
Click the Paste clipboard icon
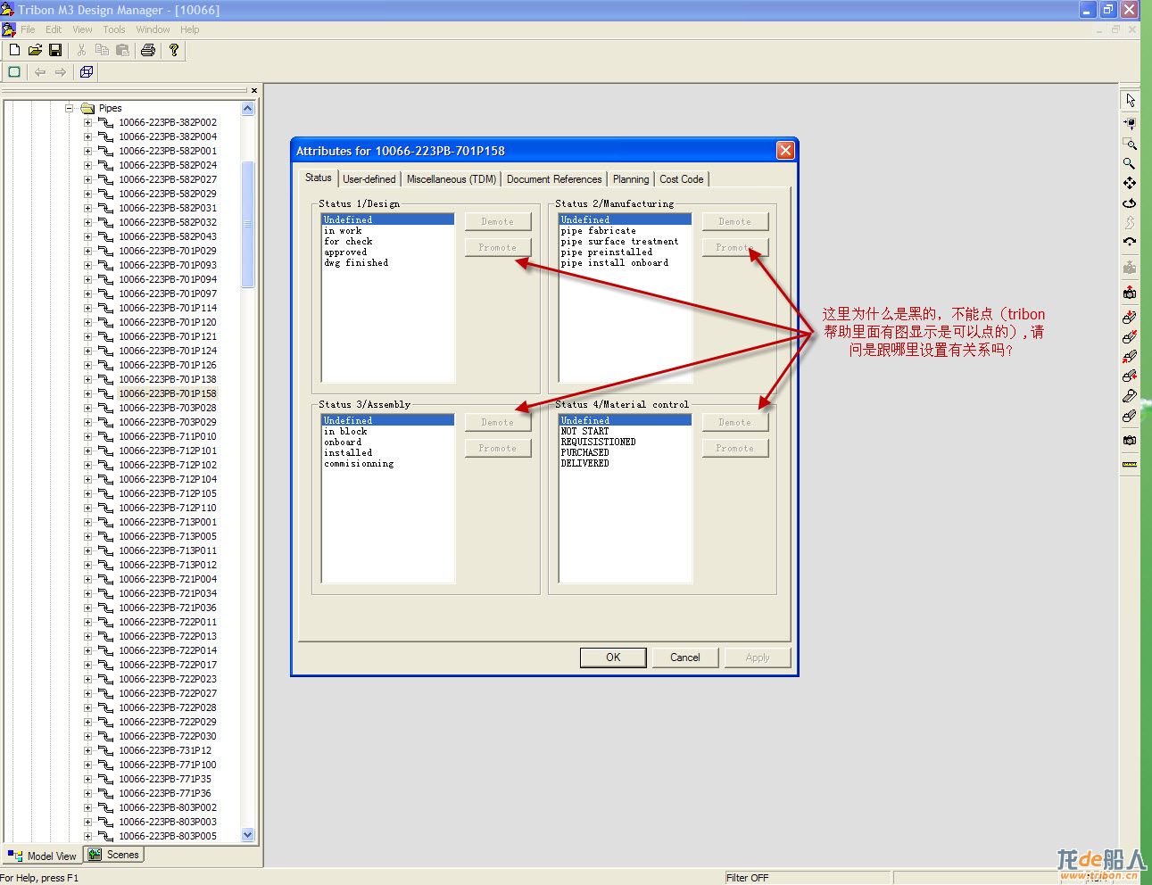[x=123, y=50]
